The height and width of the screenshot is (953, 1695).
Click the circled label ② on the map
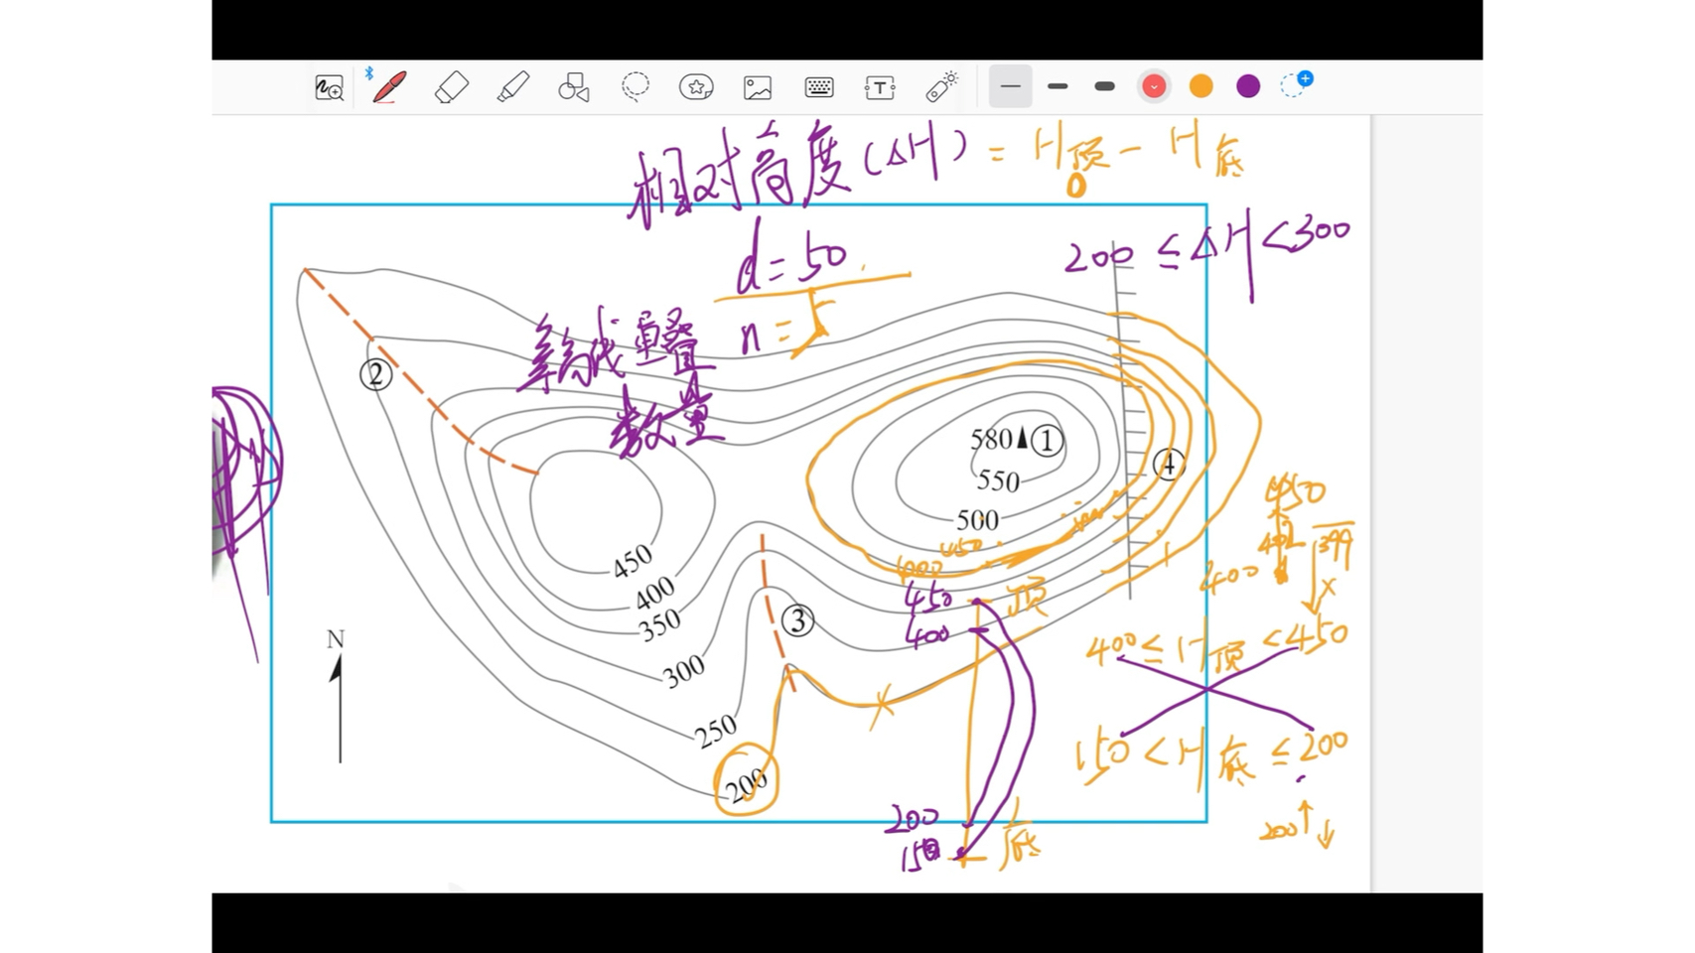(x=375, y=374)
